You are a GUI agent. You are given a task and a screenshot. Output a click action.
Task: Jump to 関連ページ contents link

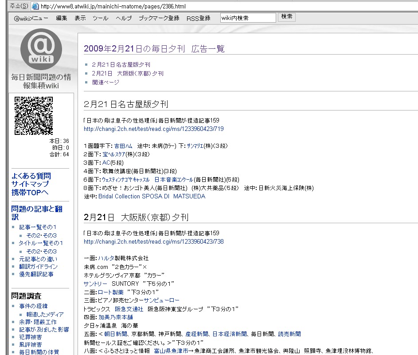105,82
